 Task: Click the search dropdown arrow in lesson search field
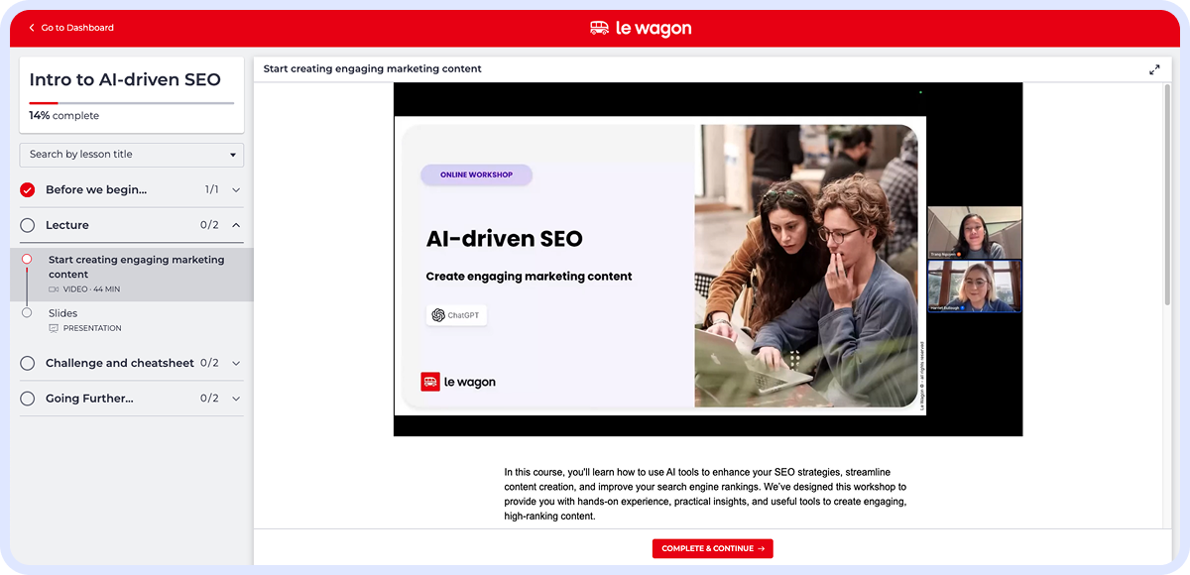point(232,155)
